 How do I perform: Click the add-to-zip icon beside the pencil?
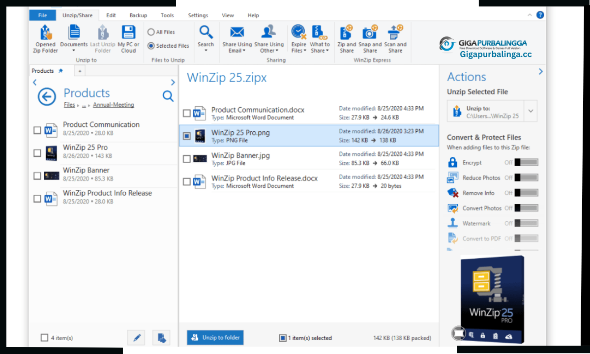[161, 337]
